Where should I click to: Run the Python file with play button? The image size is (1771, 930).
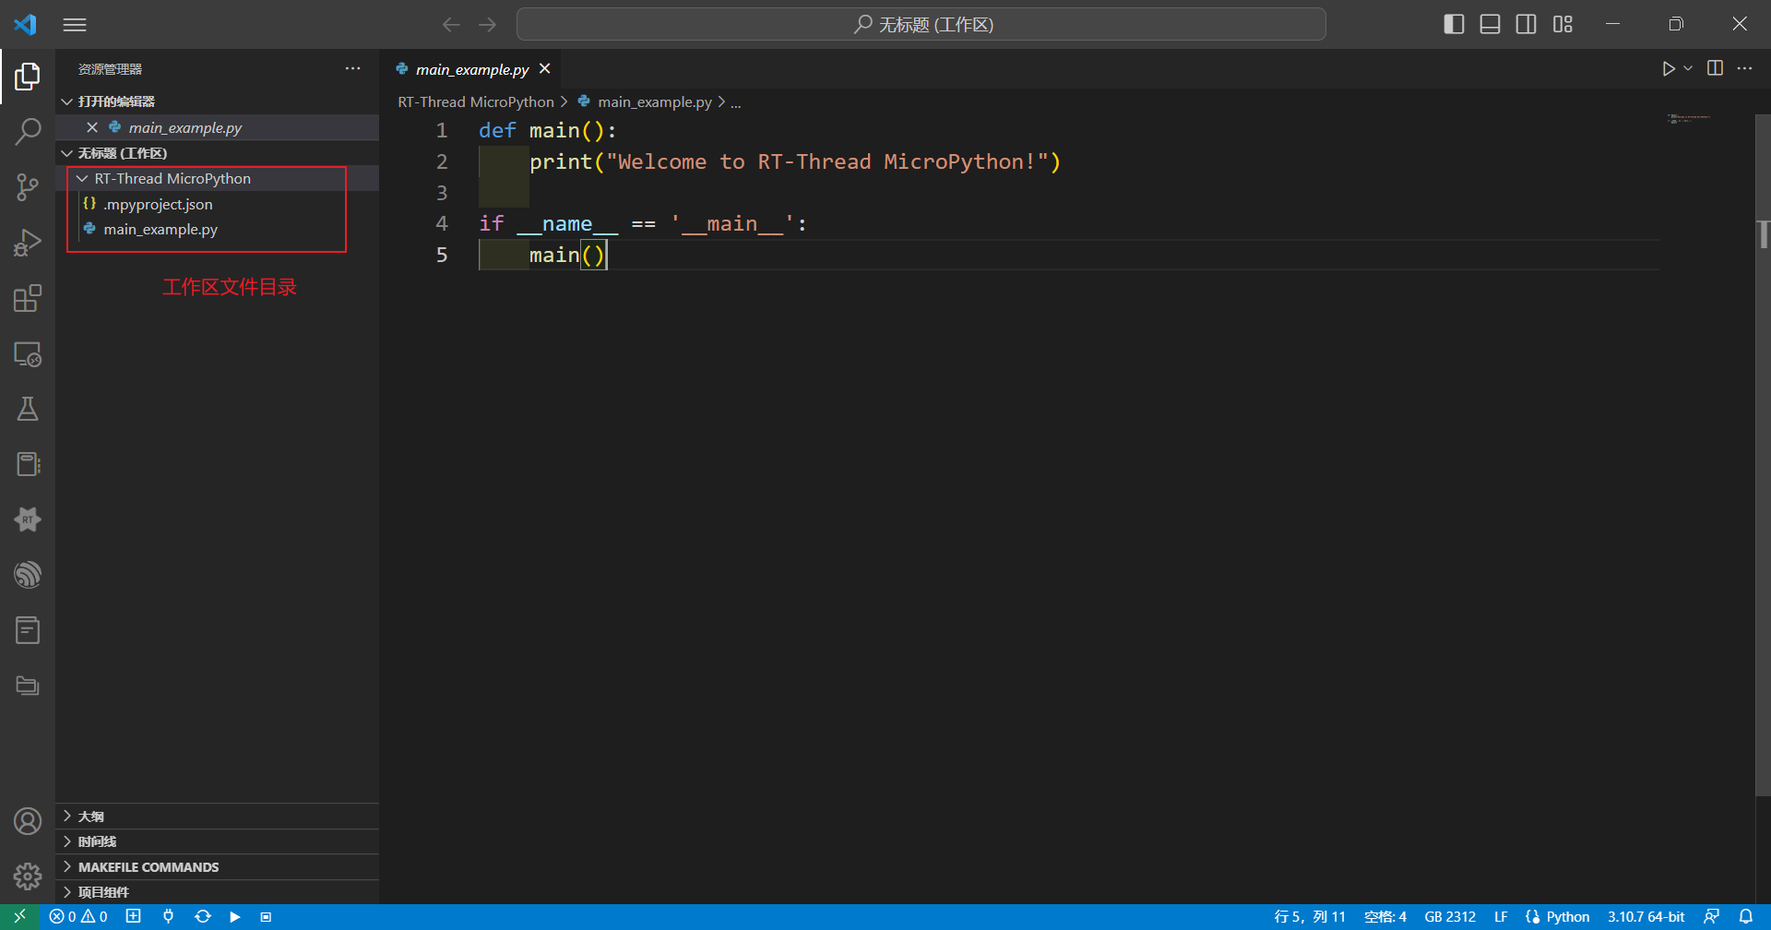1668,68
